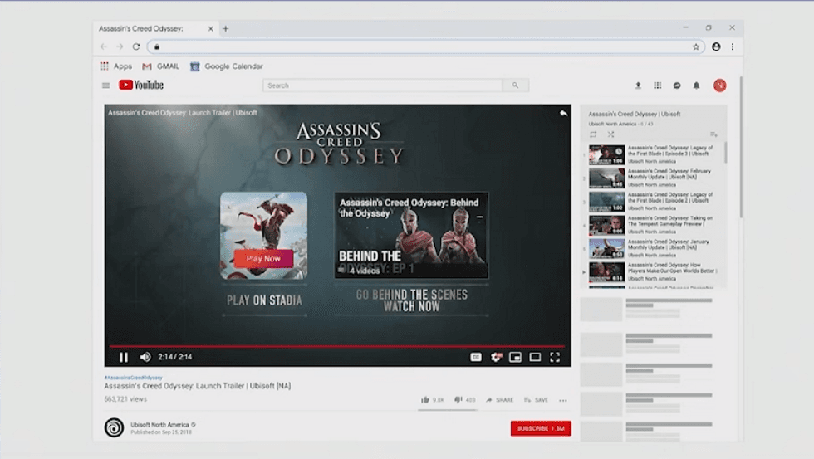Open the video player settings gear
814x459 pixels.
click(496, 357)
